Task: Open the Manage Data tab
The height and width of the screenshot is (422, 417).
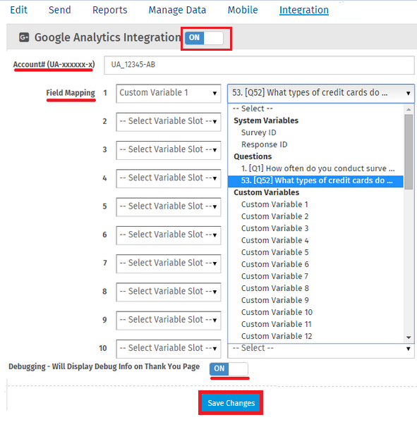Action: [x=177, y=10]
